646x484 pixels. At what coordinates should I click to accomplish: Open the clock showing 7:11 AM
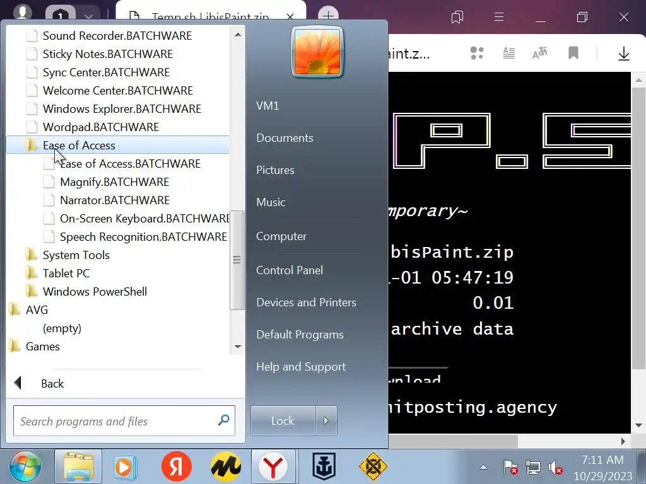(x=602, y=468)
